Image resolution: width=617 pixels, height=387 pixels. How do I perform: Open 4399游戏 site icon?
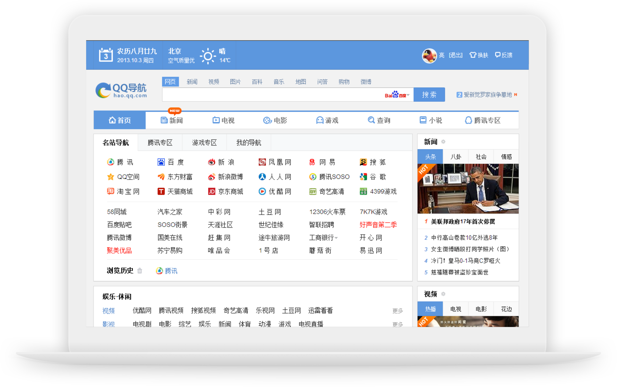(363, 191)
